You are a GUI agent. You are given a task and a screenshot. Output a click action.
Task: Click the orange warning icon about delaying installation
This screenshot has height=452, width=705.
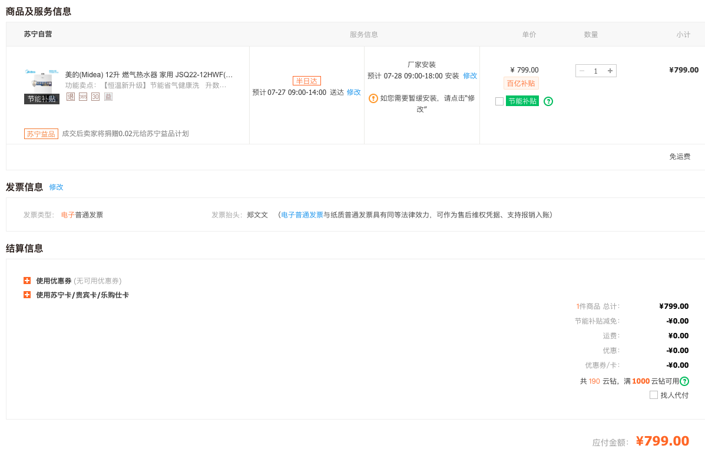(x=373, y=98)
